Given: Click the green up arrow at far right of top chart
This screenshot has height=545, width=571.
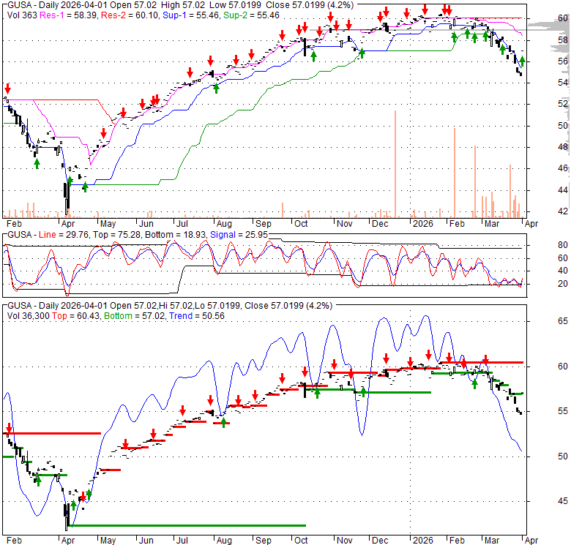Looking at the screenshot, I should [x=522, y=64].
